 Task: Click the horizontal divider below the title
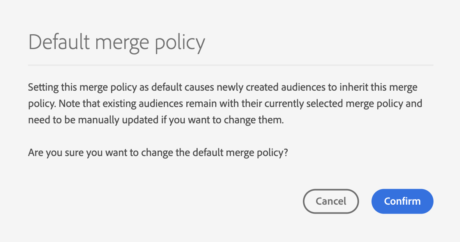(230, 65)
